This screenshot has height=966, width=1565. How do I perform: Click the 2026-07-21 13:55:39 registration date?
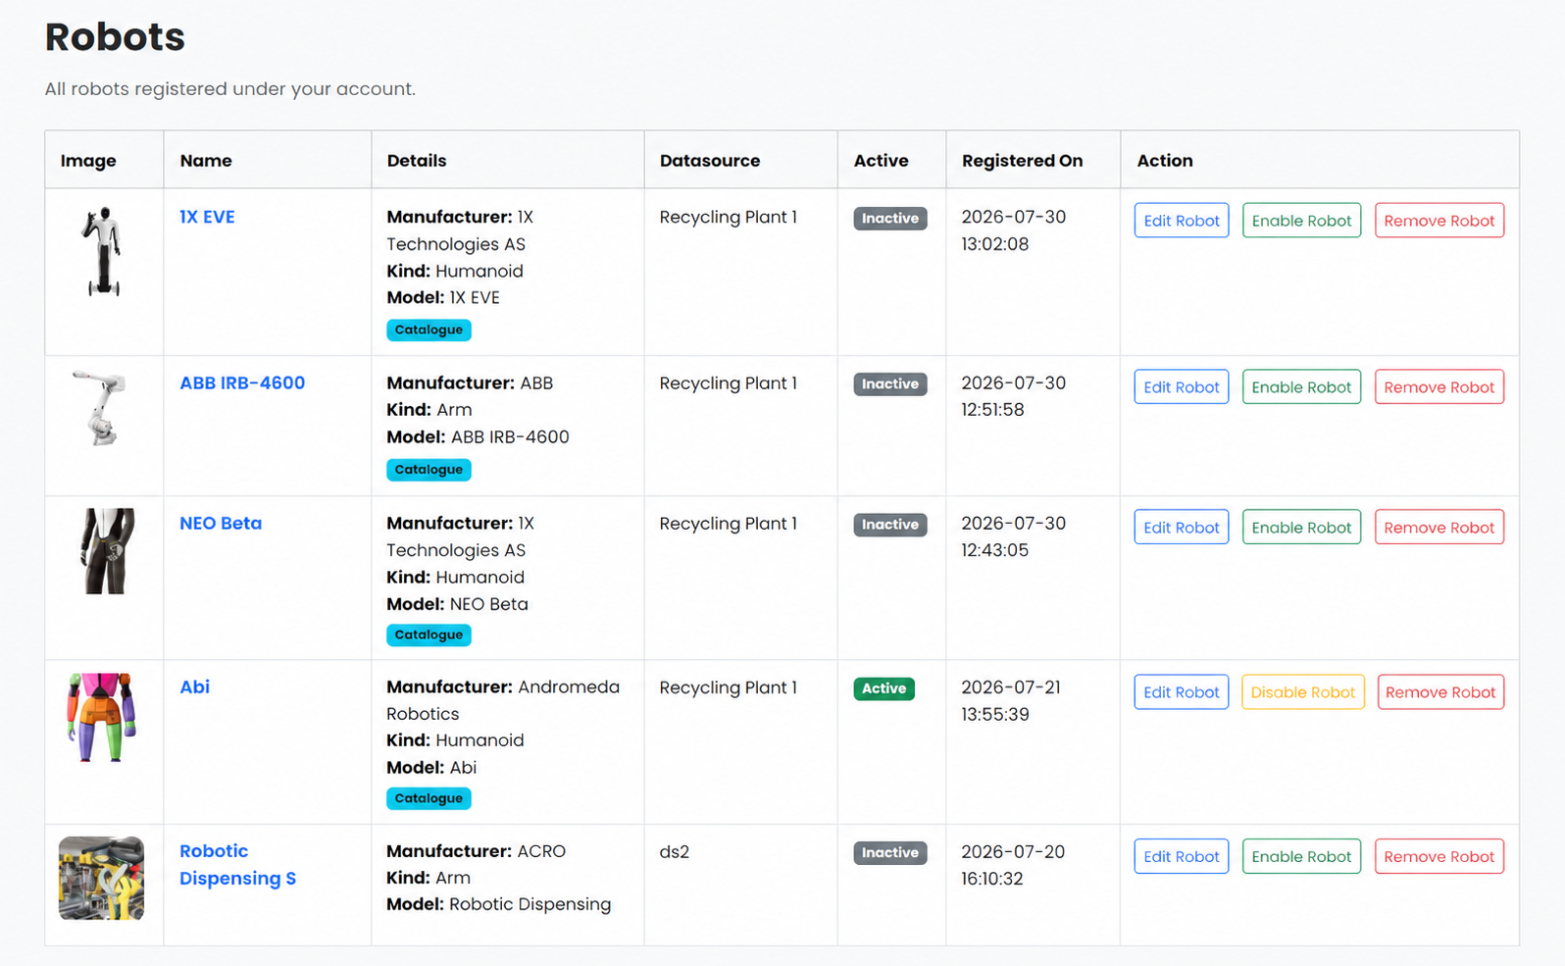coord(1011,700)
